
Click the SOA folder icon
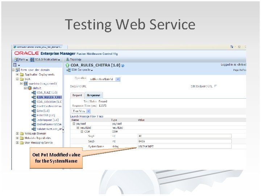point(22,79)
